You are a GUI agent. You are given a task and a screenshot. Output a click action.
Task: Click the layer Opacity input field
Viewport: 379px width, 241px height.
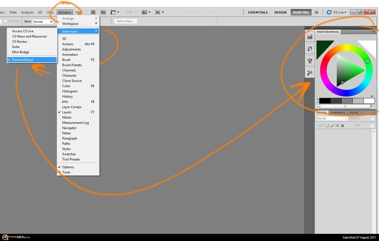point(366,118)
